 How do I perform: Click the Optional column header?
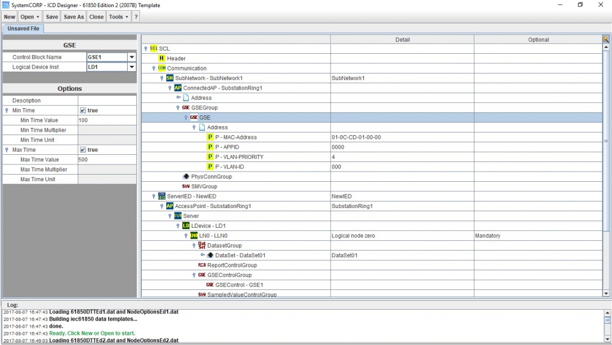pos(538,39)
